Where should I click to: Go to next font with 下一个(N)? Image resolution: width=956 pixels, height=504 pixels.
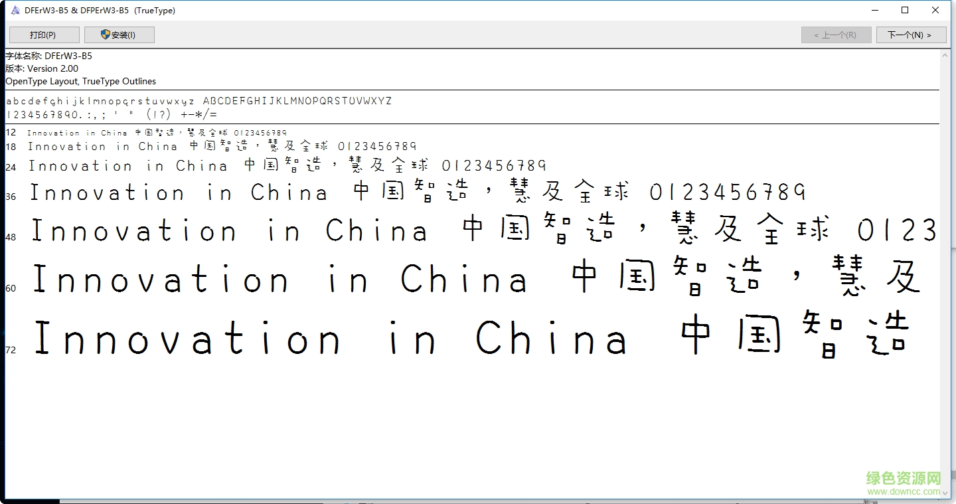pyautogui.click(x=911, y=35)
